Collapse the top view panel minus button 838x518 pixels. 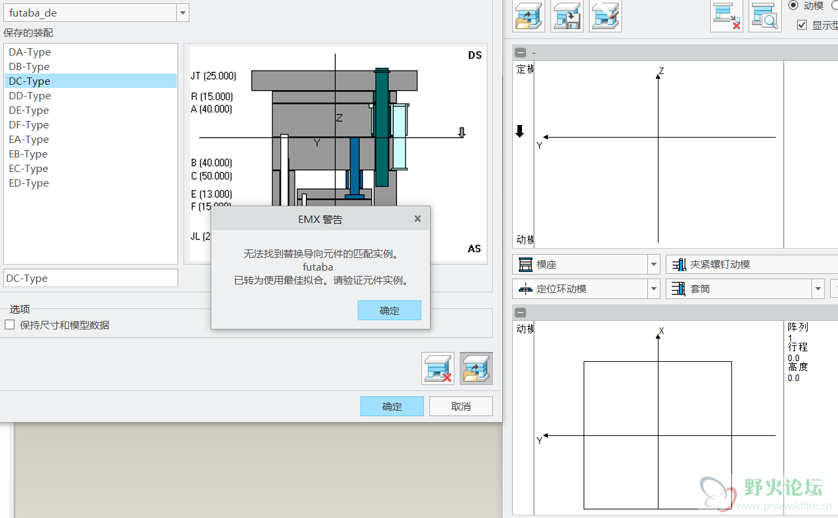pos(521,53)
